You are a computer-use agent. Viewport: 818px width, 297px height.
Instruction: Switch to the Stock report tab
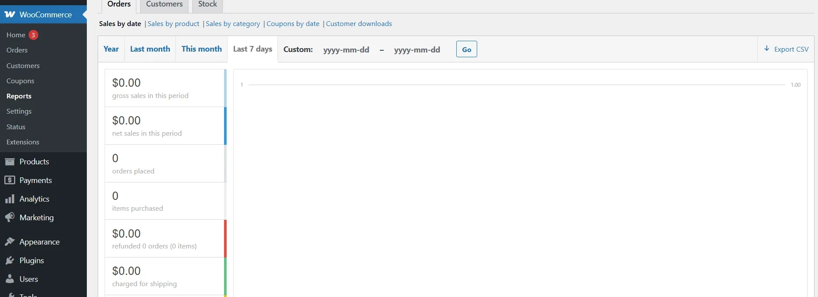pos(208,4)
